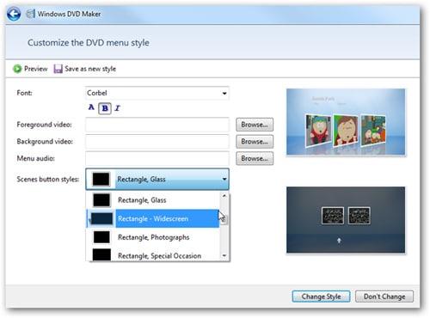Screen dimensions: 430x318
Task: Click the Background video text field
Action: pos(157,142)
